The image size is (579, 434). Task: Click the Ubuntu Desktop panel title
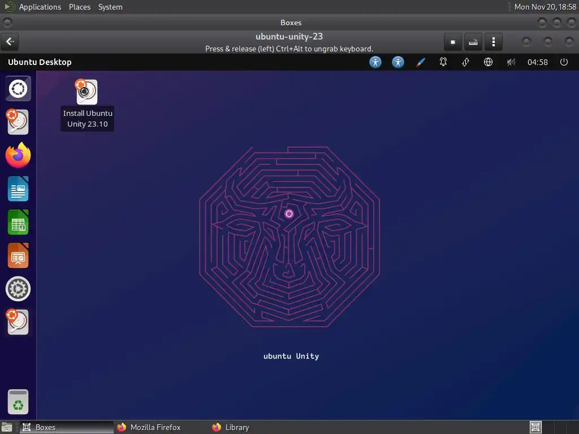(x=40, y=62)
